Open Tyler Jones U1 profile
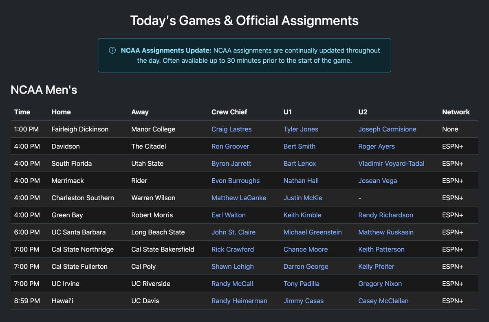This screenshot has height=322, width=489. point(301,129)
